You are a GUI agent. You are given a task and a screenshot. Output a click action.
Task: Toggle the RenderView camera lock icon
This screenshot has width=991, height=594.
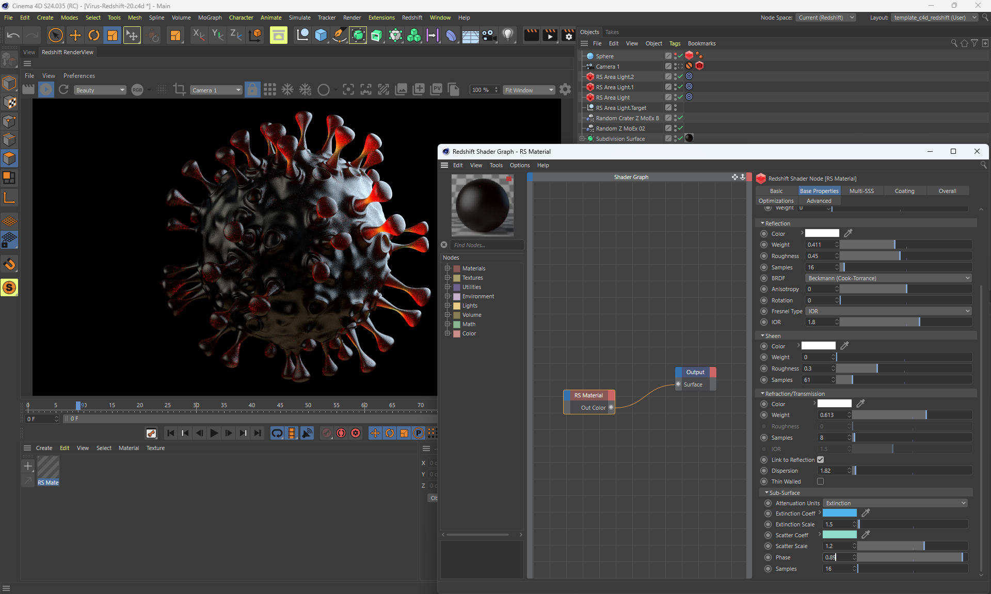[x=252, y=90]
